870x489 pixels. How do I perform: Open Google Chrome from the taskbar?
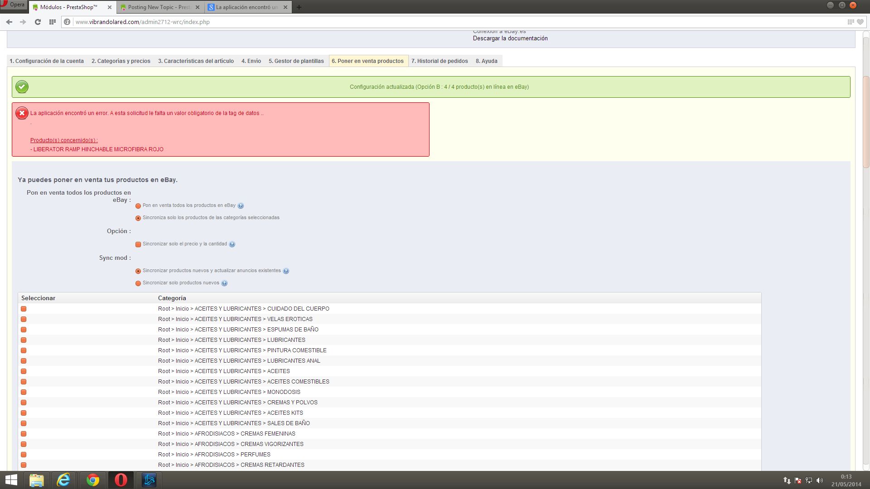coord(92,480)
